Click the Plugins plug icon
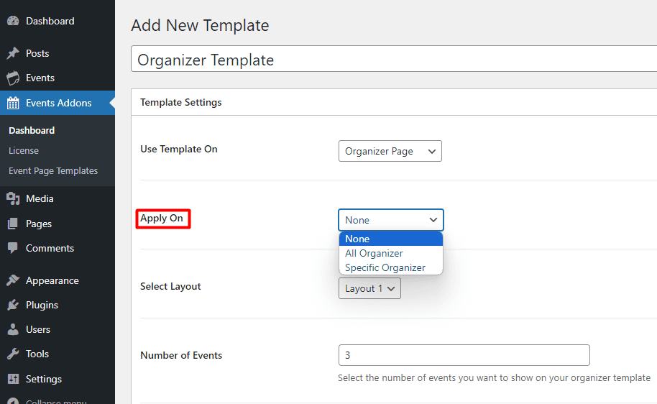The width and height of the screenshot is (657, 404). 13,305
